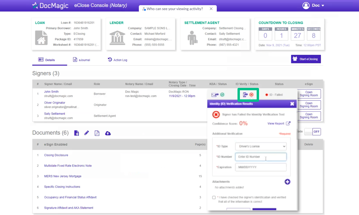The image size is (359, 215).
Task: Click the Details tab card icon
Action: (x=41, y=60)
